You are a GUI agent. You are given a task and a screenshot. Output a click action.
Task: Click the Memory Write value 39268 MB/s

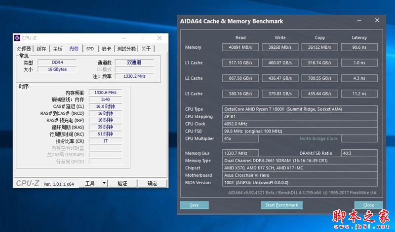click(280, 47)
